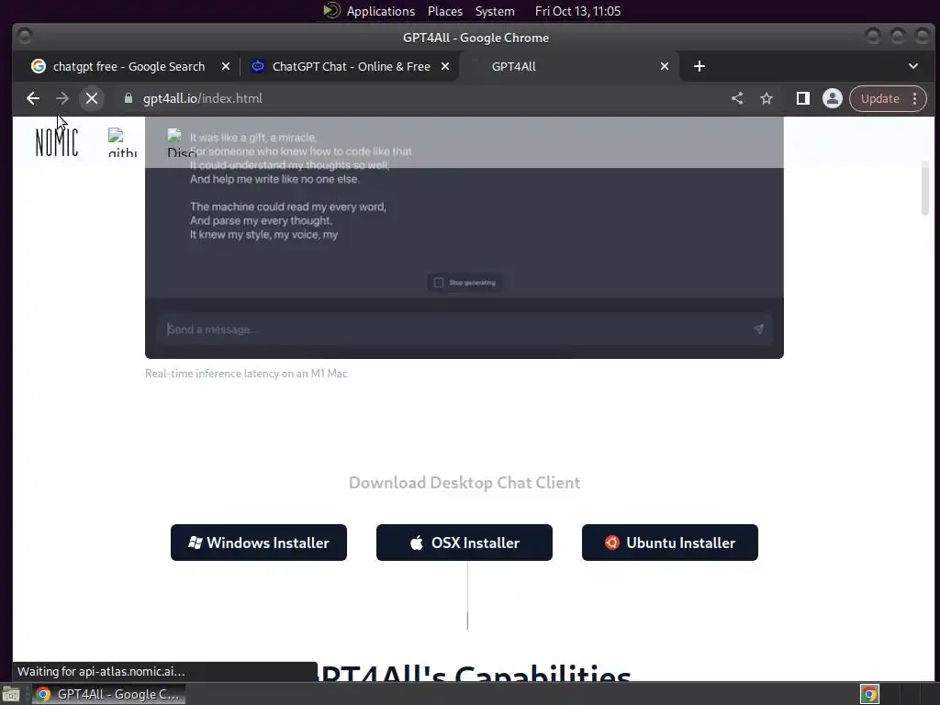
Task: Click the show desktop icon in taskbar
Action: coord(11,694)
